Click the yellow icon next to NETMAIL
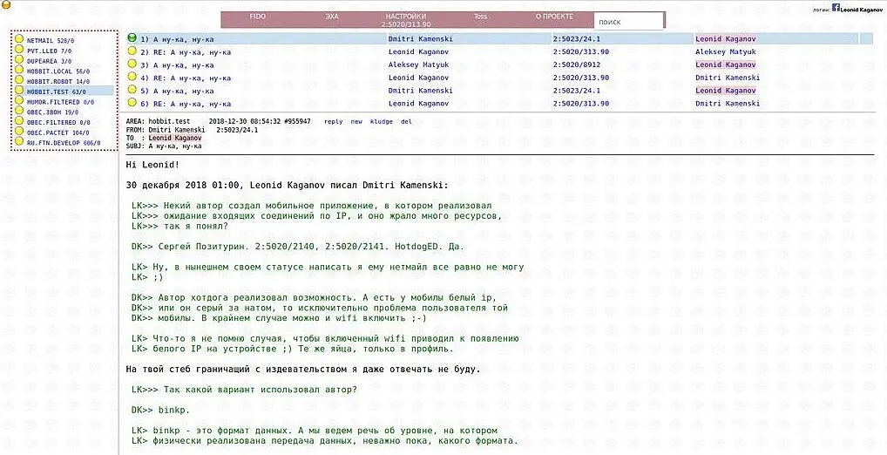887x455 pixels. tap(19, 40)
